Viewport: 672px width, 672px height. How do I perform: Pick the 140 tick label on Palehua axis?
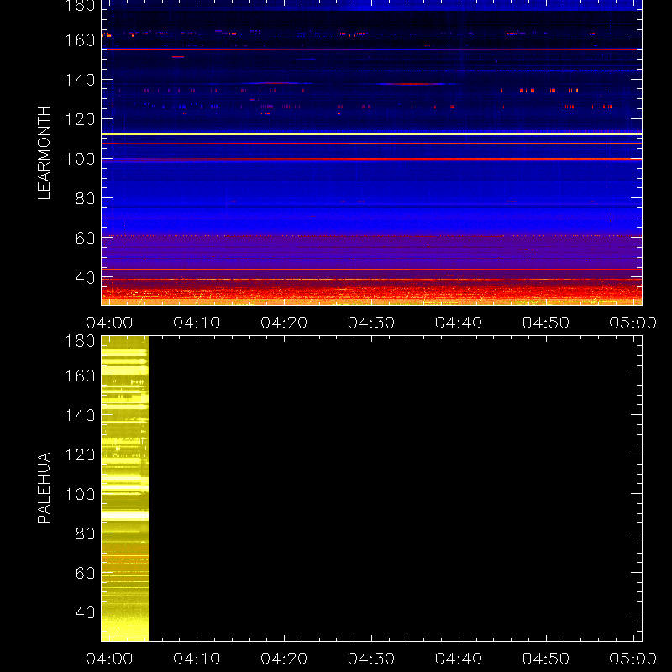click(80, 415)
